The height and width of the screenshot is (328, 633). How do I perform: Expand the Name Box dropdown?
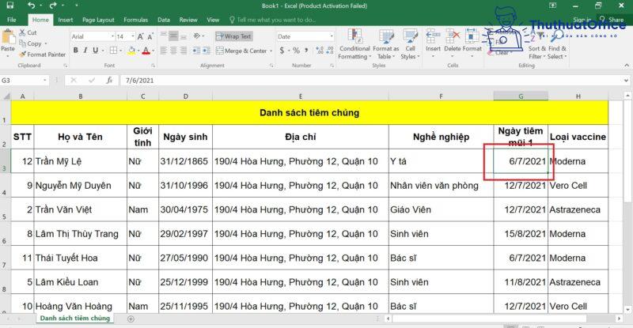[x=44, y=81]
